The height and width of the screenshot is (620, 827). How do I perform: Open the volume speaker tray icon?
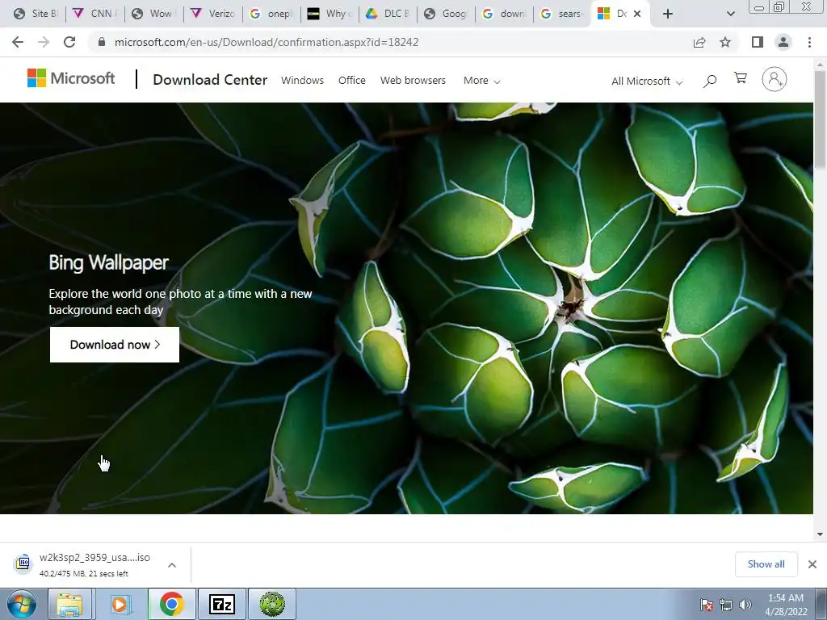745,605
